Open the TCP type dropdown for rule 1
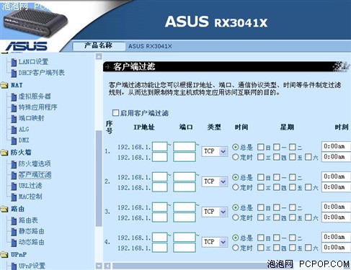This screenshot has width=351, height=270. (214, 151)
